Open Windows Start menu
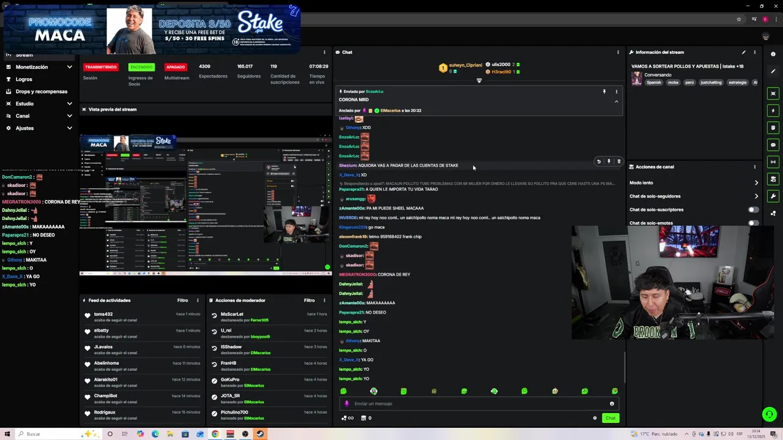Viewport: 783px width, 440px height. (x=7, y=434)
